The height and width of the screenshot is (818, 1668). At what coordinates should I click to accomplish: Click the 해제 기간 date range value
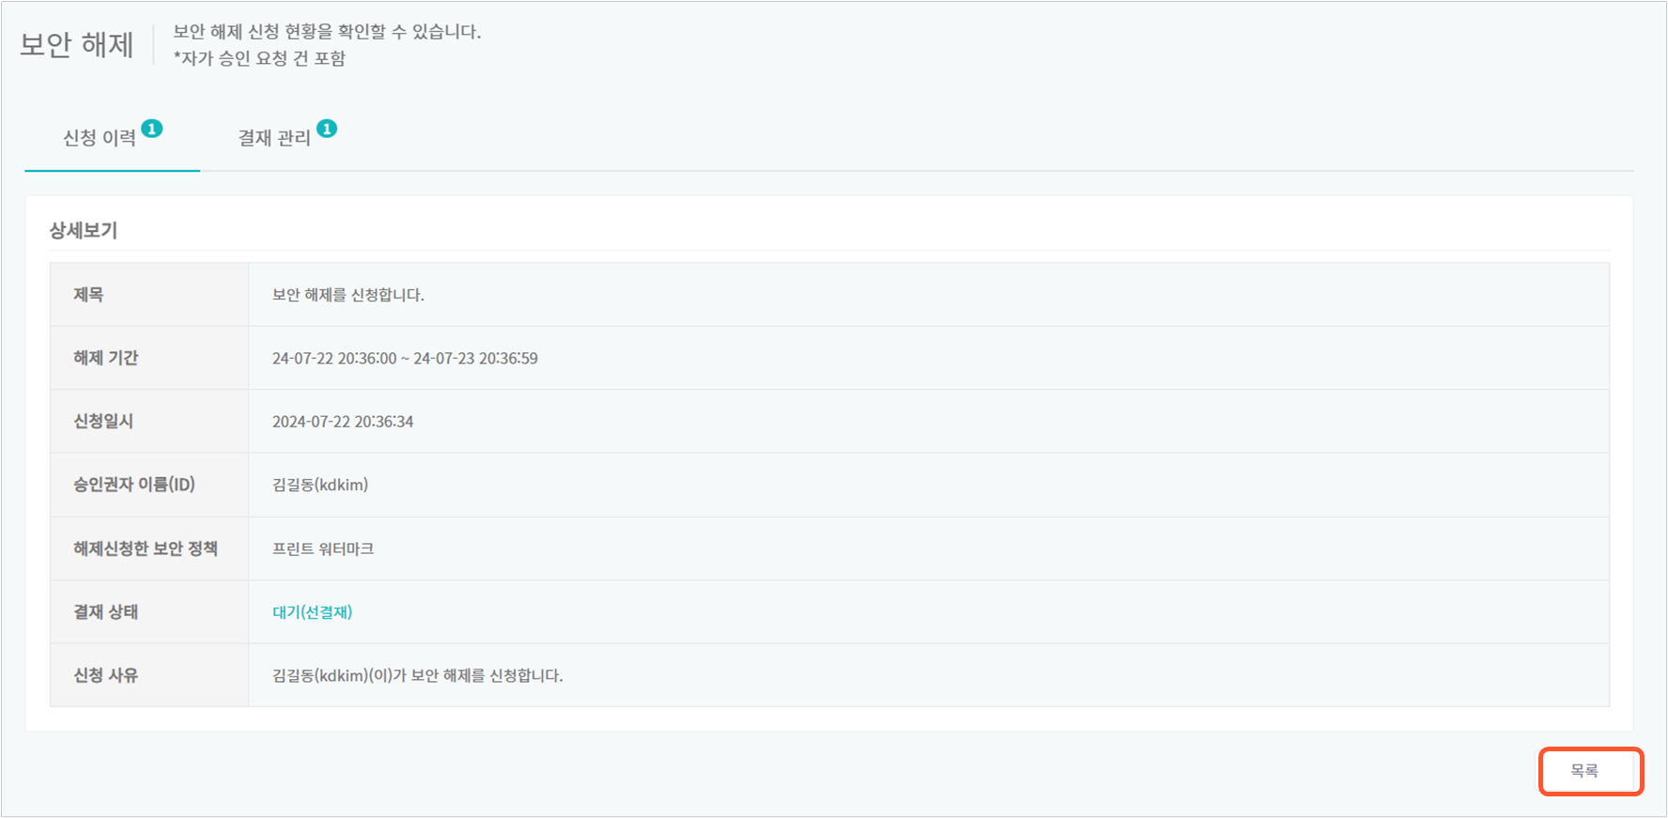405,359
